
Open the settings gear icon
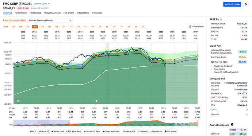tap(245, 4)
